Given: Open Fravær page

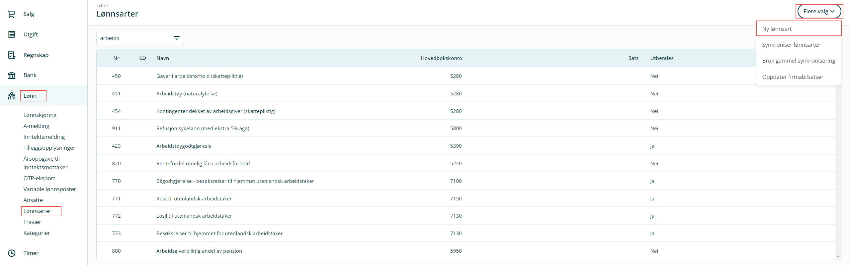Looking at the screenshot, I should click(x=32, y=222).
